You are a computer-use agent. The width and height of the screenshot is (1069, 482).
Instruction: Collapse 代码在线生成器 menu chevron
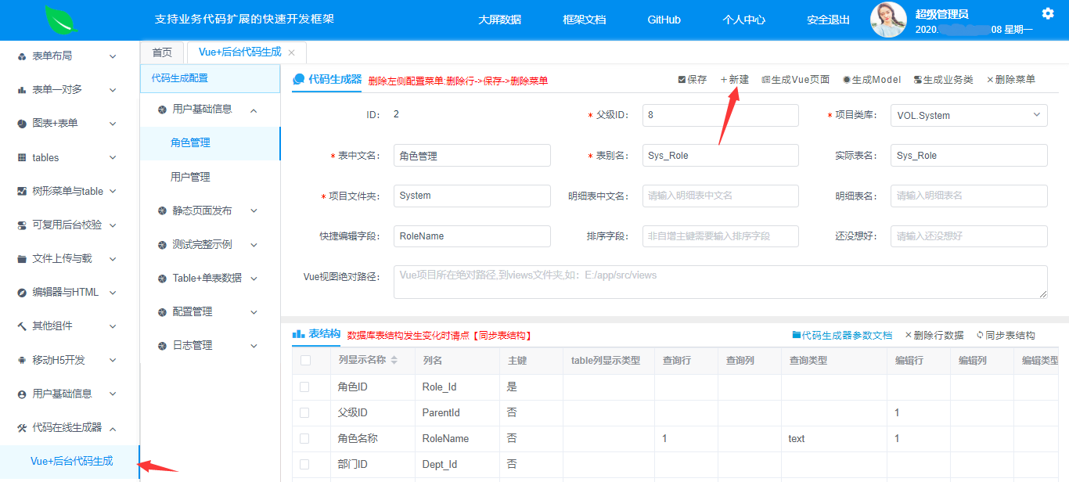(113, 427)
